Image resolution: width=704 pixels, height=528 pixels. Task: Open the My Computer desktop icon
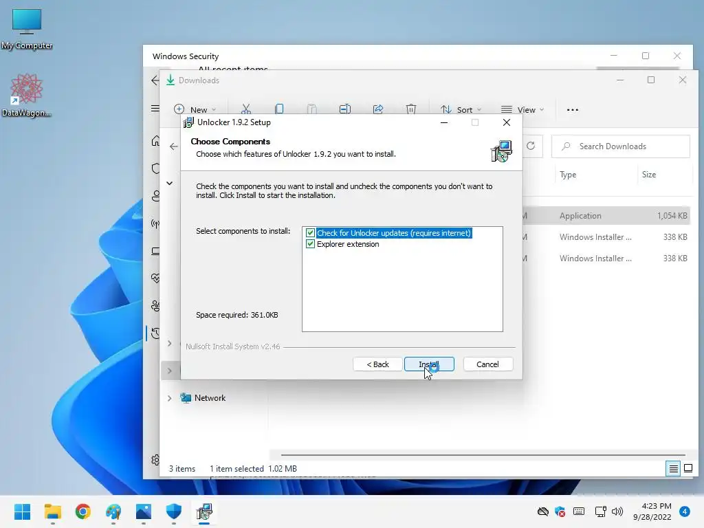click(x=27, y=28)
